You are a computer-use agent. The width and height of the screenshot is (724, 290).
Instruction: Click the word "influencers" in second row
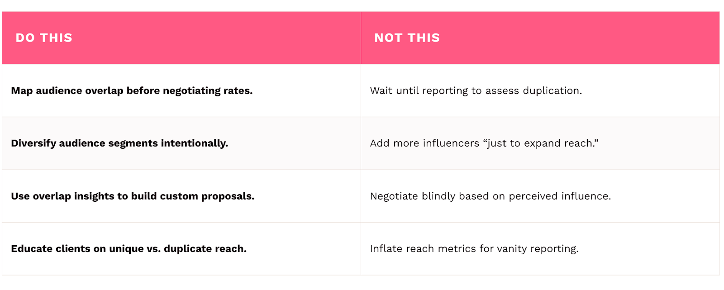tap(451, 143)
